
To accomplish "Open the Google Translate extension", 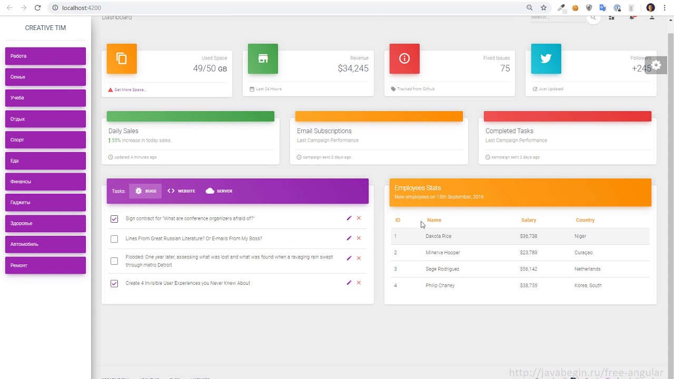I will (x=603, y=8).
